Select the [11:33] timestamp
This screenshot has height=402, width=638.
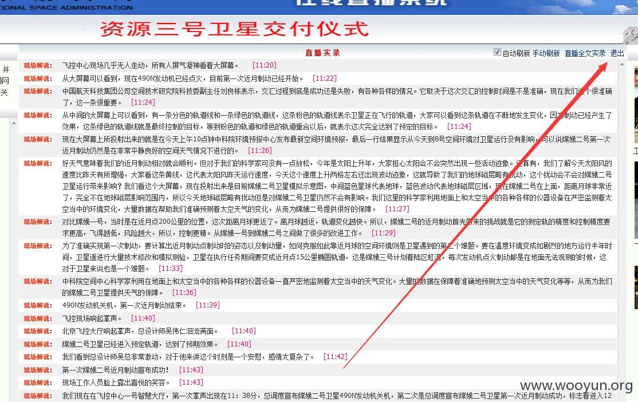pos(171,269)
